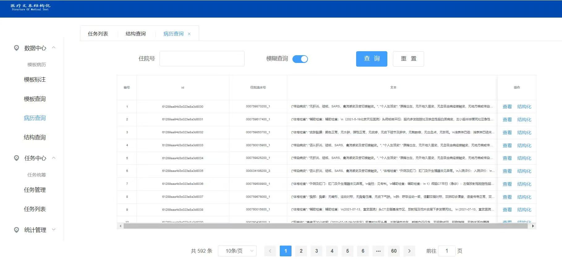Click the 住院号 input field
Viewport: 562px width, 261px height.
(x=202, y=59)
